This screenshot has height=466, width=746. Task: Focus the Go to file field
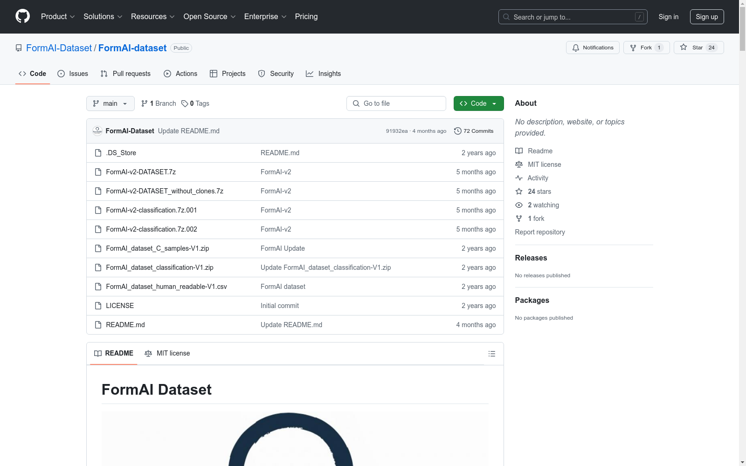pyautogui.click(x=396, y=103)
